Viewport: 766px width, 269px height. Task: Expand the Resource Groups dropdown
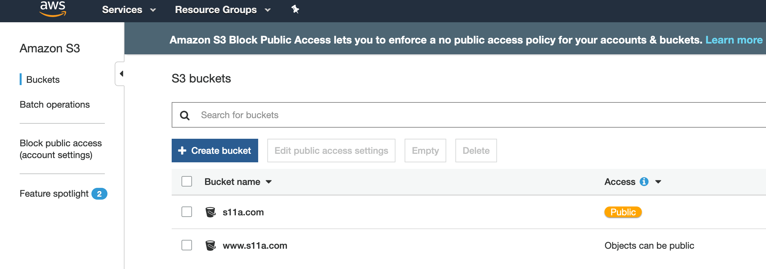tap(222, 10)
